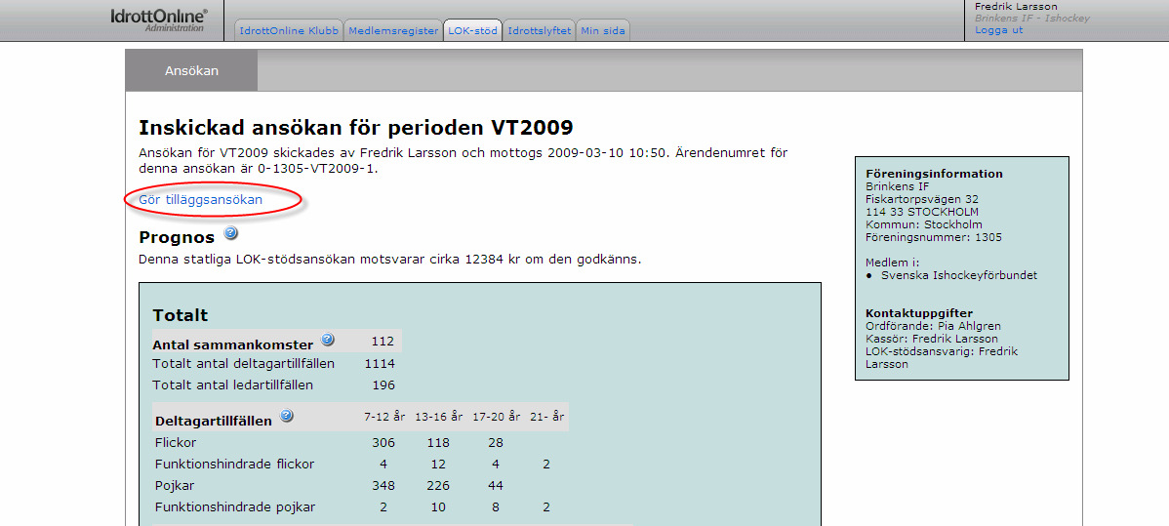Click the 7-12 år column header
Screen dimensions: 1169x526
tap(383, 417)
